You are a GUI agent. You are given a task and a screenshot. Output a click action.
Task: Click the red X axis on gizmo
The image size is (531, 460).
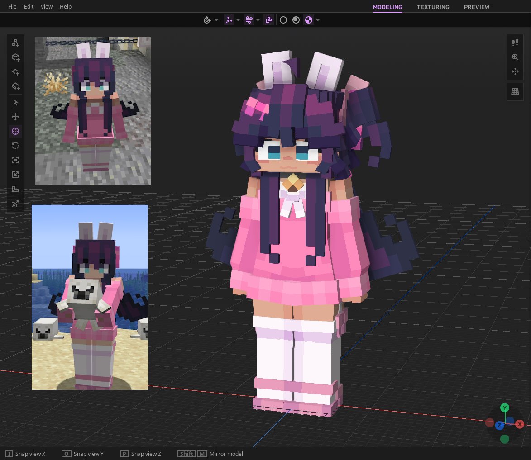[x=520, y=424]
